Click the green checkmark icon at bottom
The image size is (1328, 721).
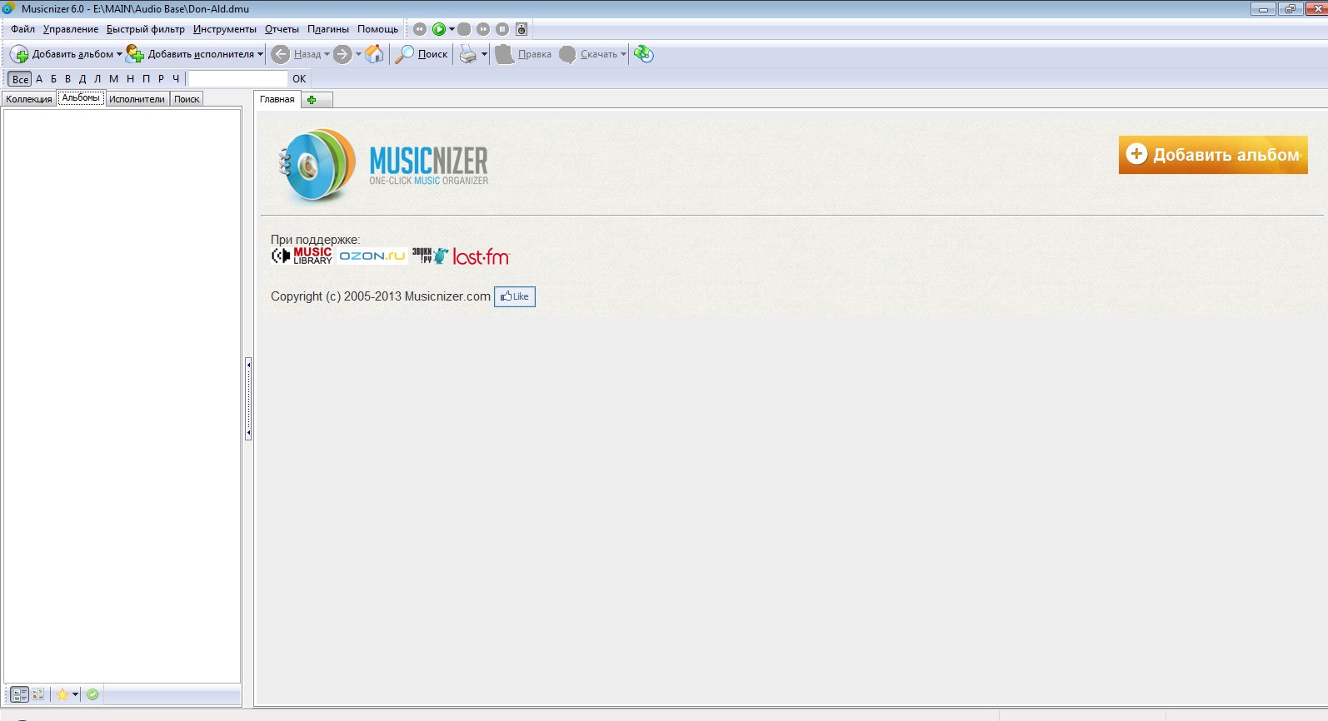click(92, 694)
